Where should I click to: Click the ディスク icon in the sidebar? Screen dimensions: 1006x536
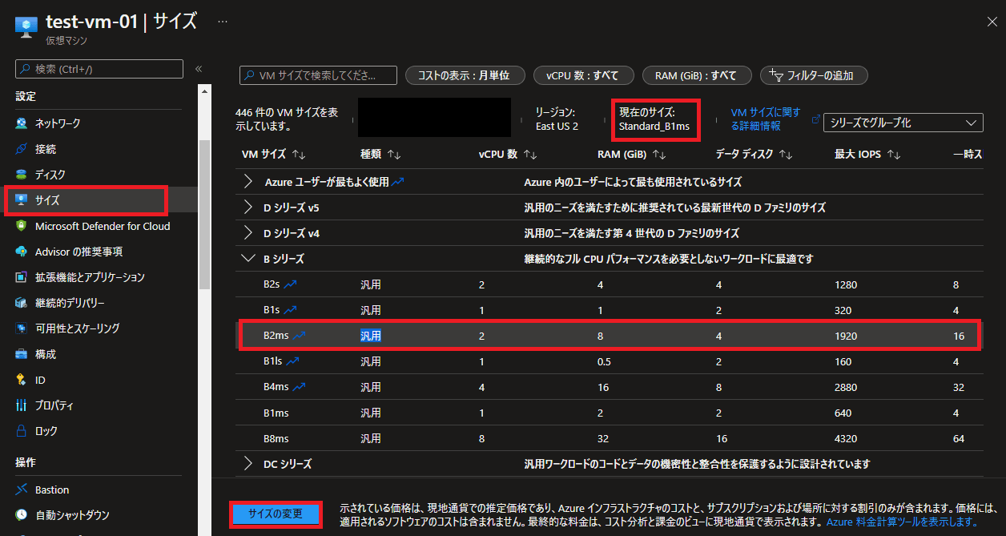coord(22,175)
